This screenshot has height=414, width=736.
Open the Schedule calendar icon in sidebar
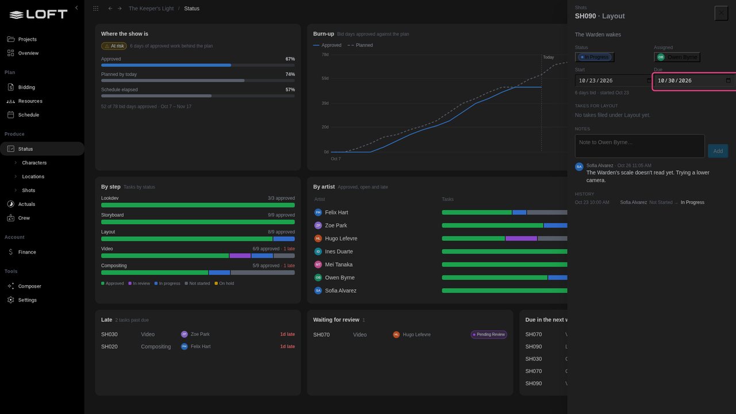pyautogui.click(x=10, y=115)
